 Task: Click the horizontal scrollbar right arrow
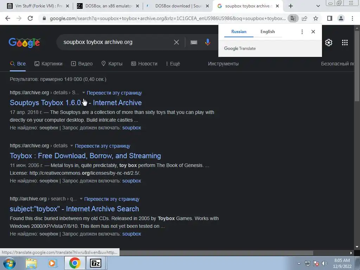pos(351,253)
